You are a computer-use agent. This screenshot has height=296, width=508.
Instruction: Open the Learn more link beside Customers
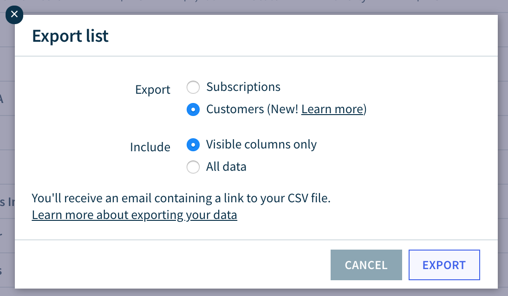pyautogui.click(x=332, y=109)
